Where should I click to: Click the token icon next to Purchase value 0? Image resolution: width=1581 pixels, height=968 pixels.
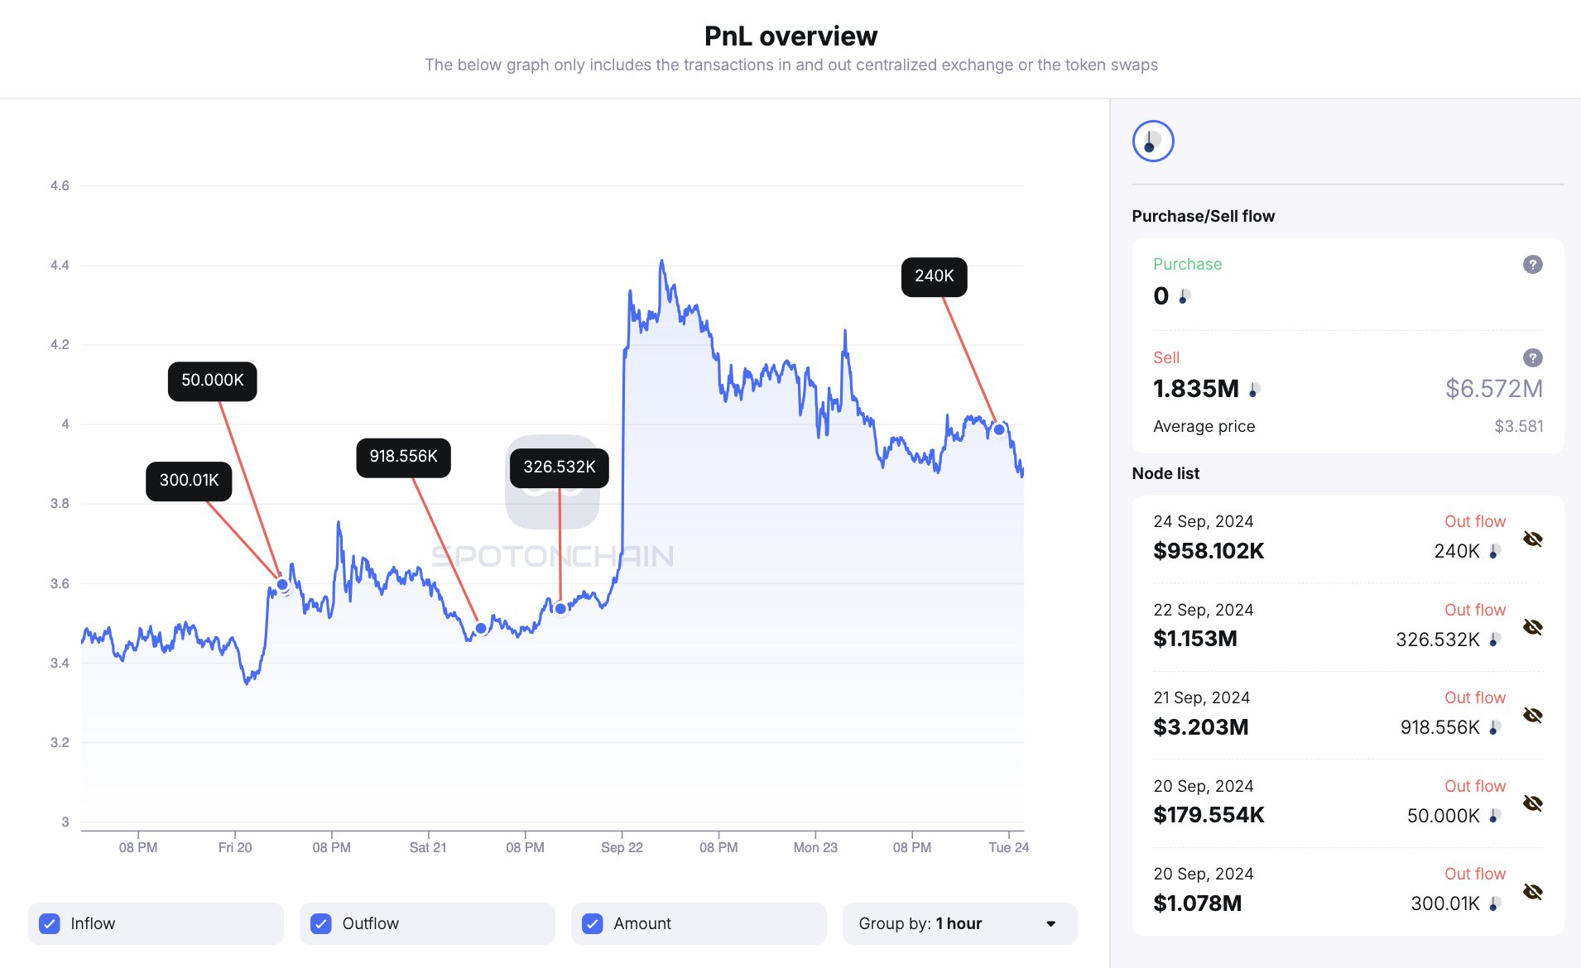click(x=1184, y=297)
